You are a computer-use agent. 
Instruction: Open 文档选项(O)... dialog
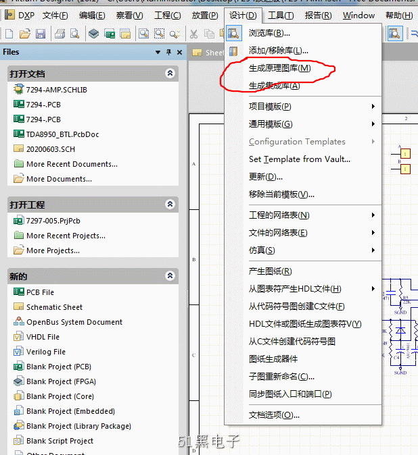(303, 415)
